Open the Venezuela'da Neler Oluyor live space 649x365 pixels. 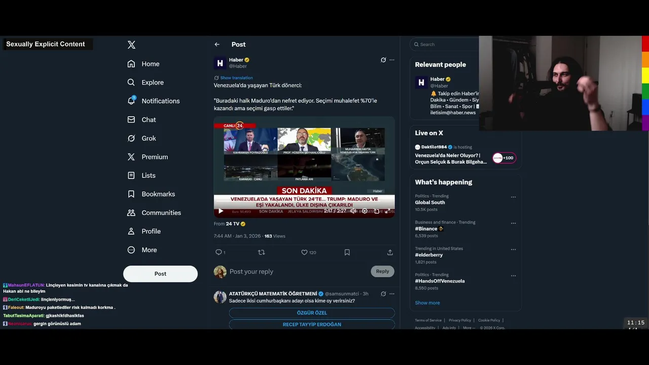[x=451, y=159]
